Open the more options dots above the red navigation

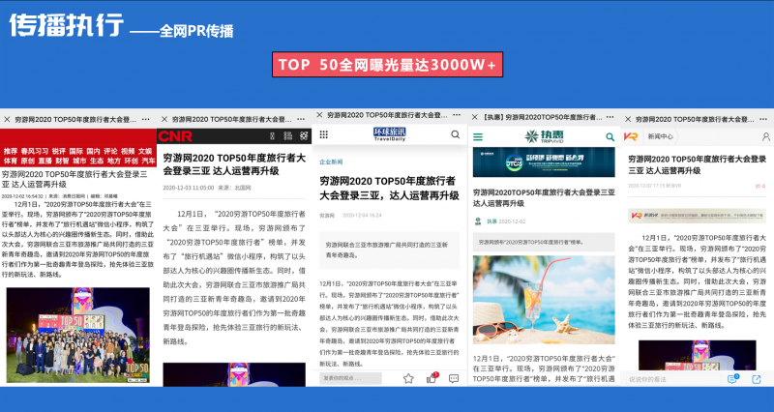[x=146, y=119]
